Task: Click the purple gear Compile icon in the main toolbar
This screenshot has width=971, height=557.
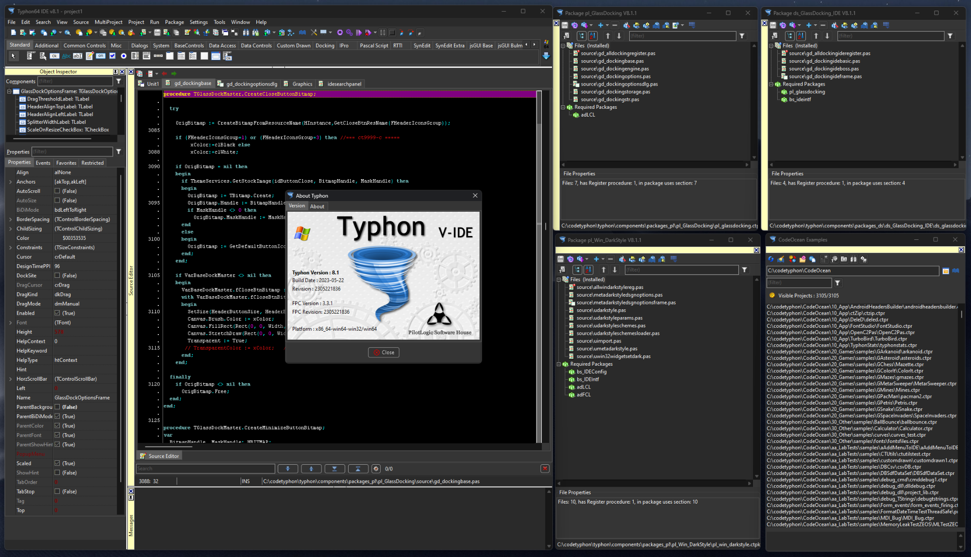Action: pos(340,33)
